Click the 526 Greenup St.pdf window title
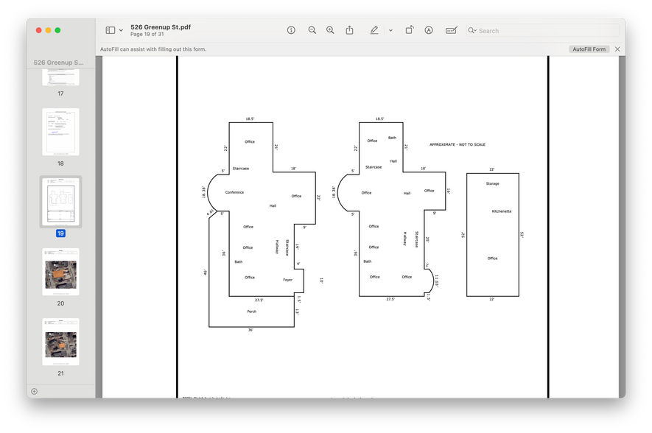Image resolution: width=652 pixels, height=433 pixels. pyautogui.click(x=161, y=27)
